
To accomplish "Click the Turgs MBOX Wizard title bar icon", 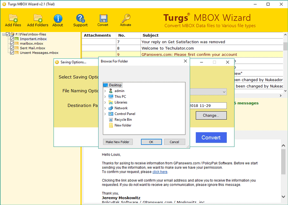I will (4, 4).
